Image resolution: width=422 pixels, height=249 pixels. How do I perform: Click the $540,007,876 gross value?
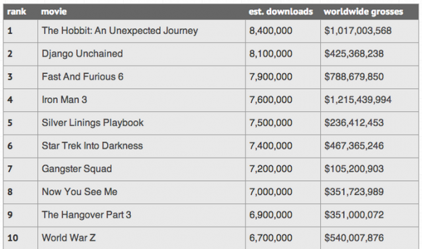click(354, 238)
